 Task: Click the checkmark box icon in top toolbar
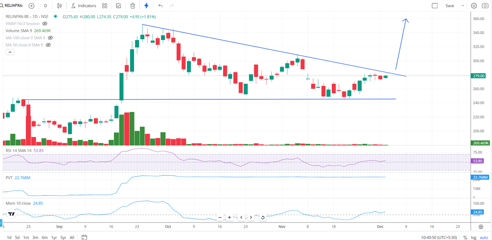pos(118,6)
